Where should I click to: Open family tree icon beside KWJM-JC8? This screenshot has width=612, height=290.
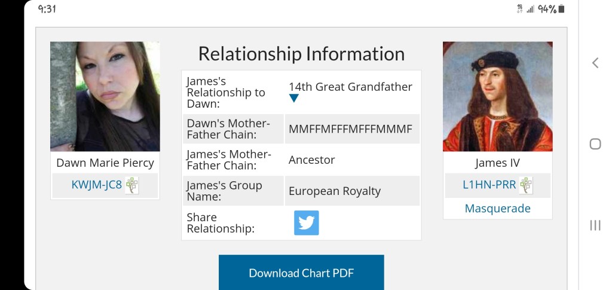click(131, 185)
